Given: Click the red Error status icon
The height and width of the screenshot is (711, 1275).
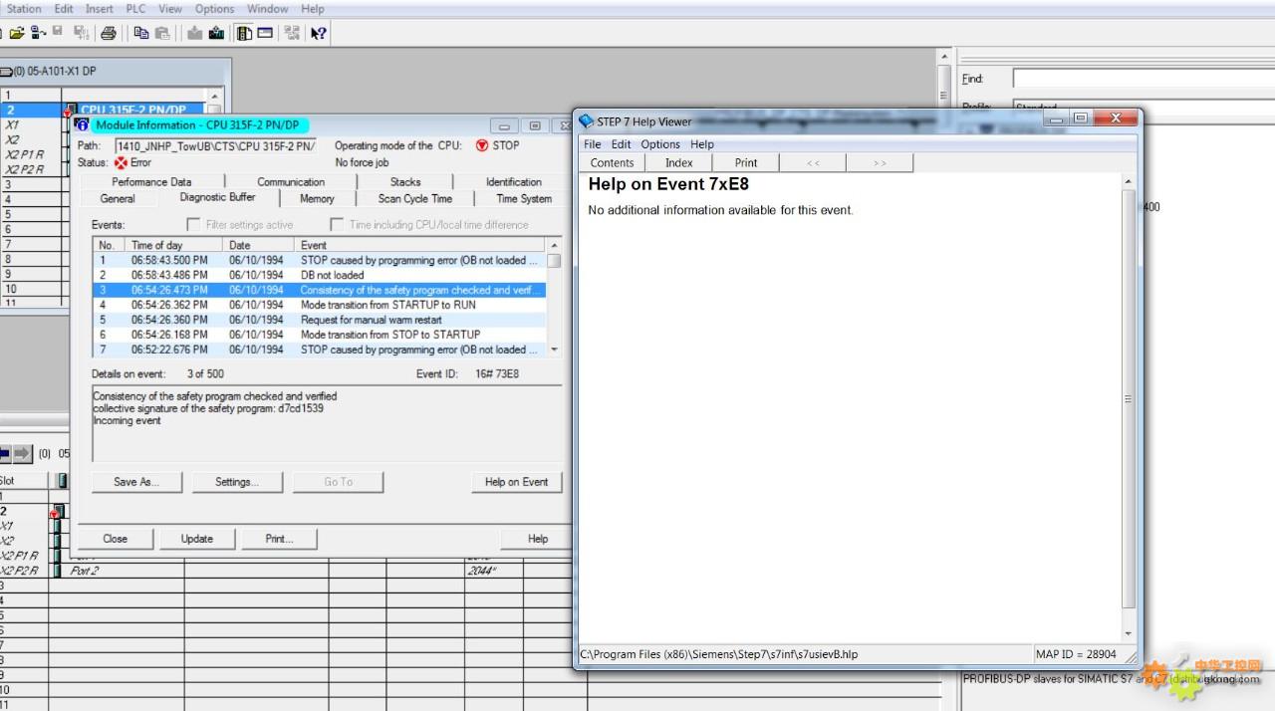Looking at the screenshot, I should [x=122, y=162].
